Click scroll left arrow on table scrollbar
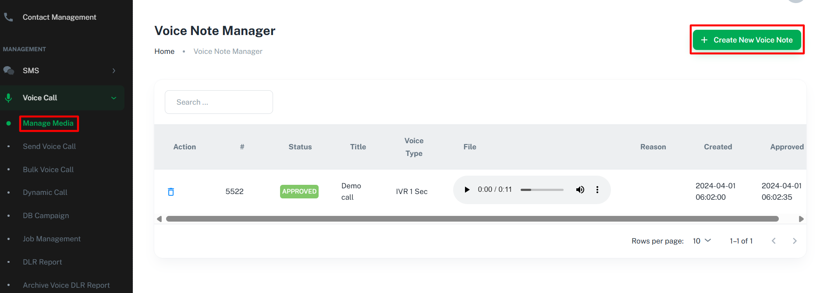 click(159, 219)
